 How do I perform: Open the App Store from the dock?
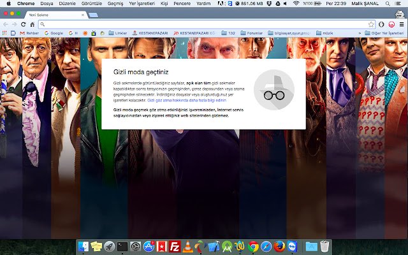pos(149,247)
